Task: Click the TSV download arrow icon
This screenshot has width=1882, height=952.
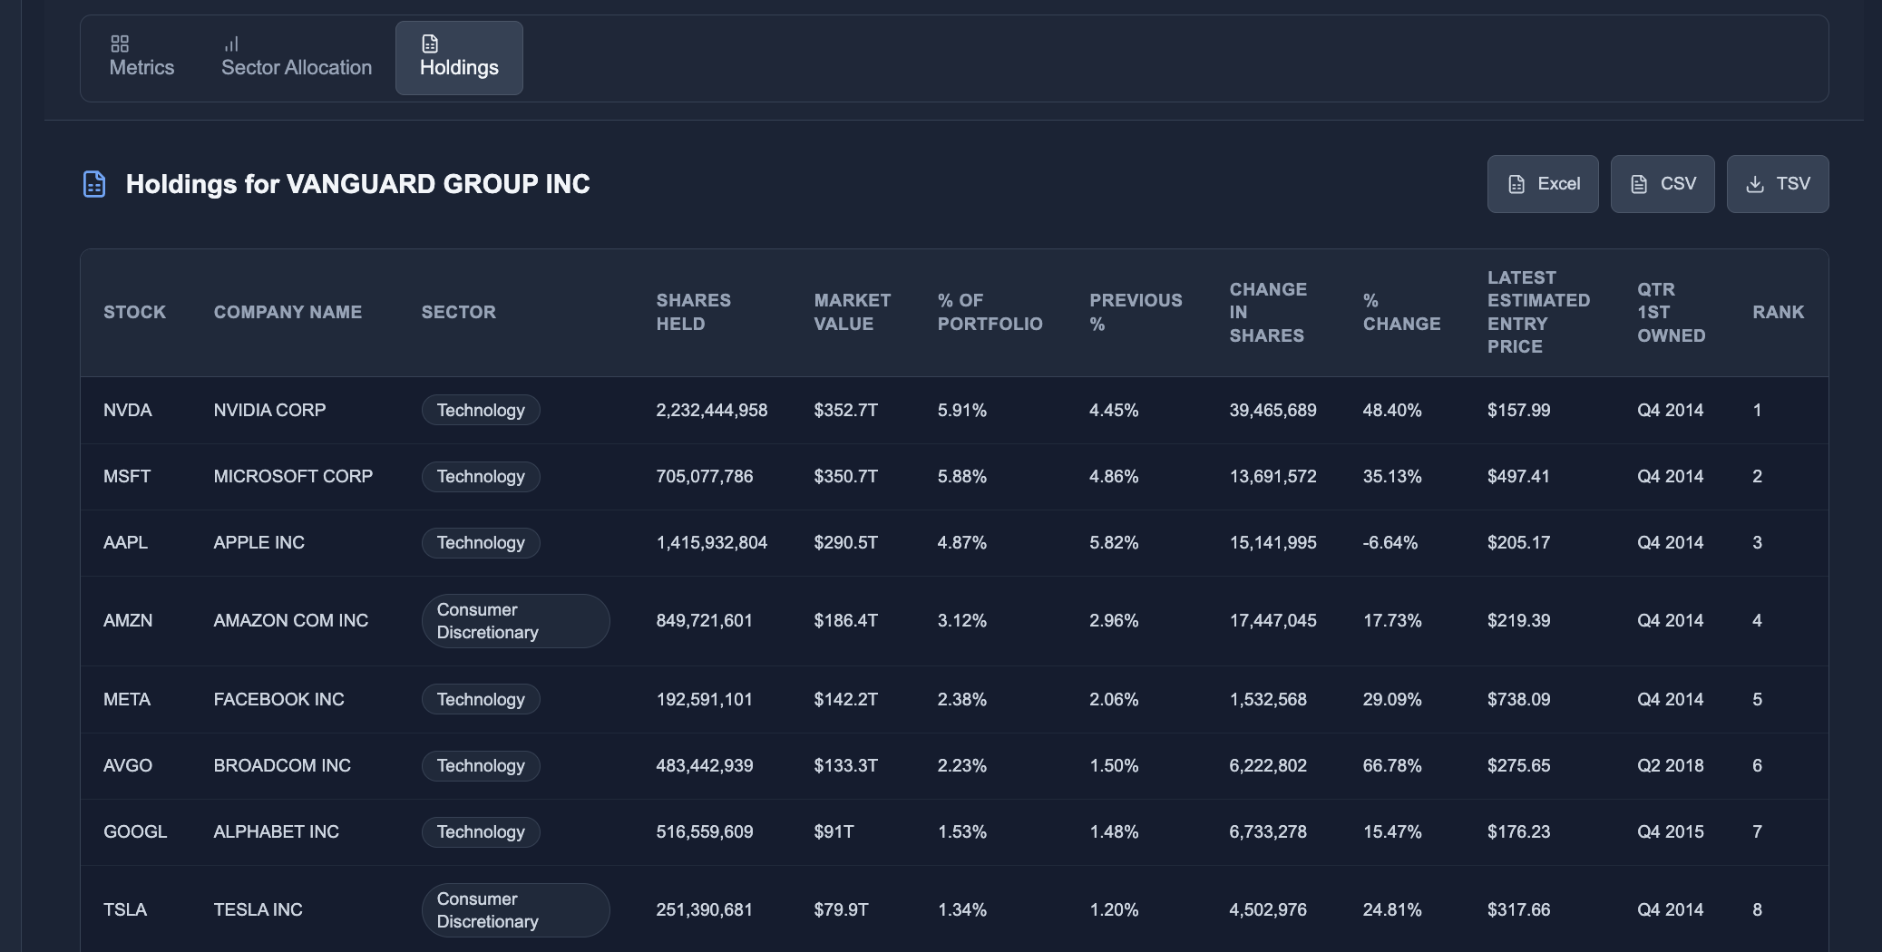Action: pos(1754,182)
